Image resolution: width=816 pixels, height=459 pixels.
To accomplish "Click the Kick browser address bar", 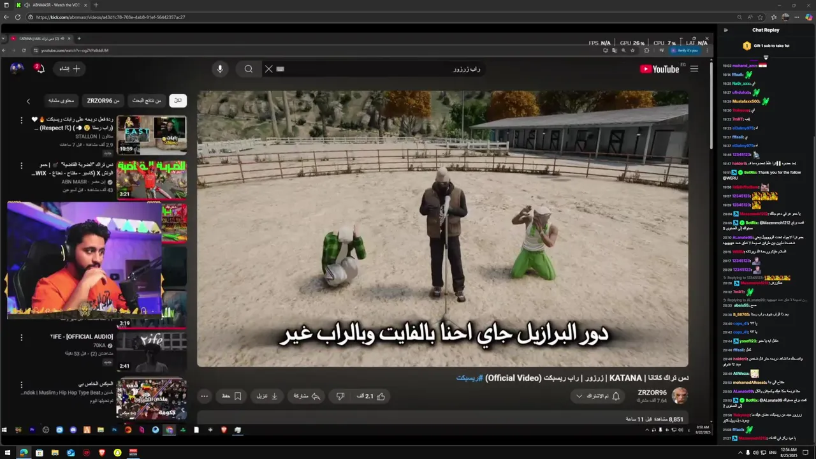I will point(382,17).
